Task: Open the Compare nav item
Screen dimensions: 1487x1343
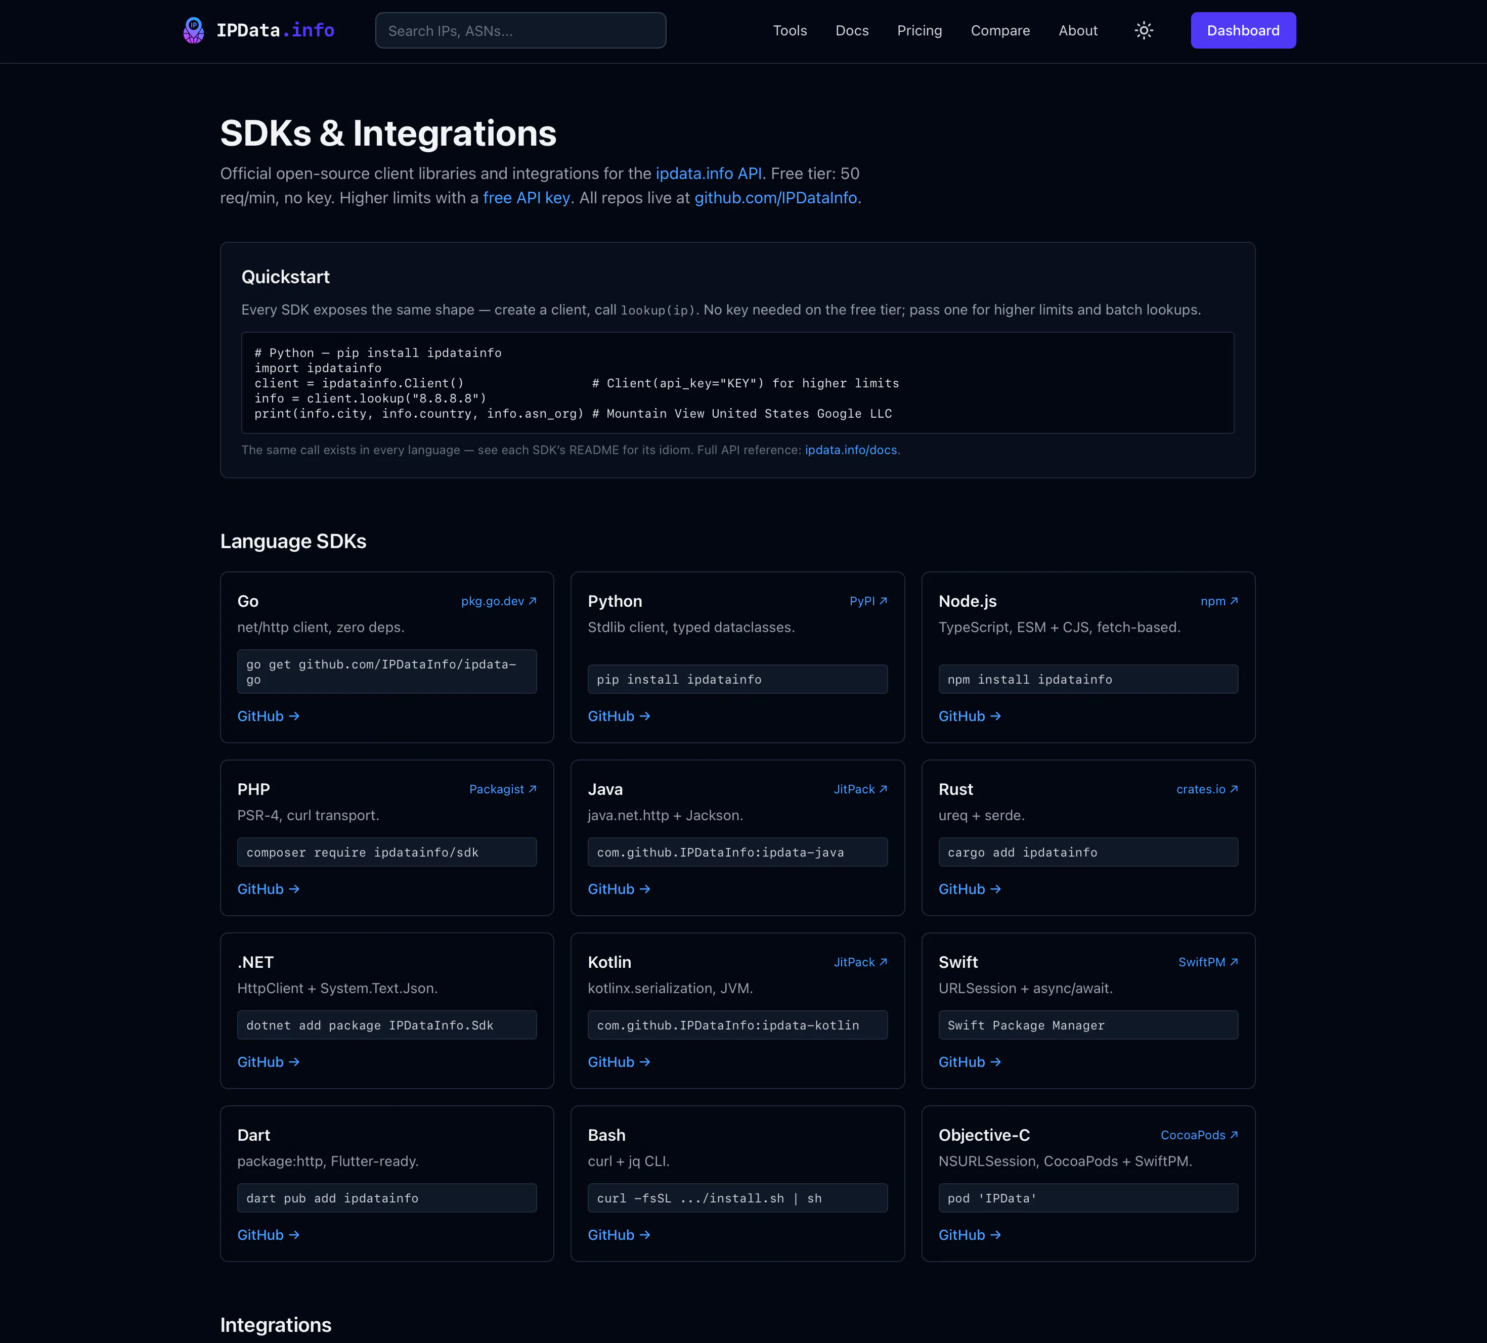Action: click(1000, 30)
